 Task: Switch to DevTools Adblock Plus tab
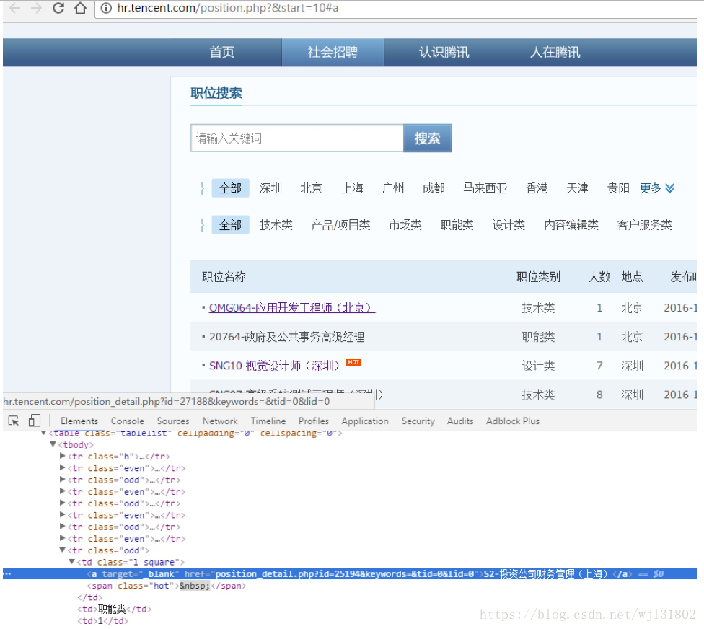(513, 421)
